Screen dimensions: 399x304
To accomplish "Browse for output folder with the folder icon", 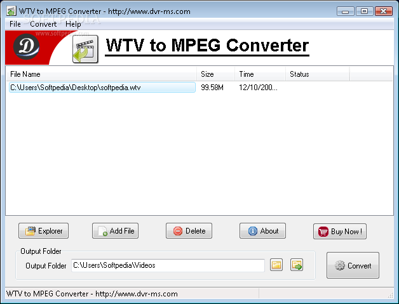I will pos(276,265).
